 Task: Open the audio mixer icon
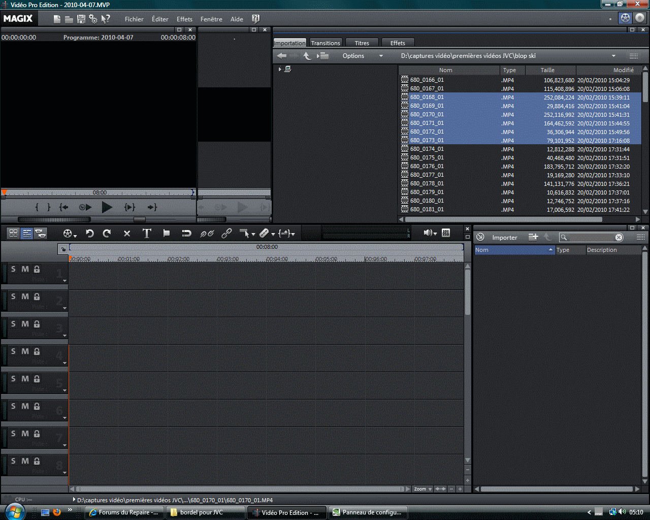tap(446, 233)
